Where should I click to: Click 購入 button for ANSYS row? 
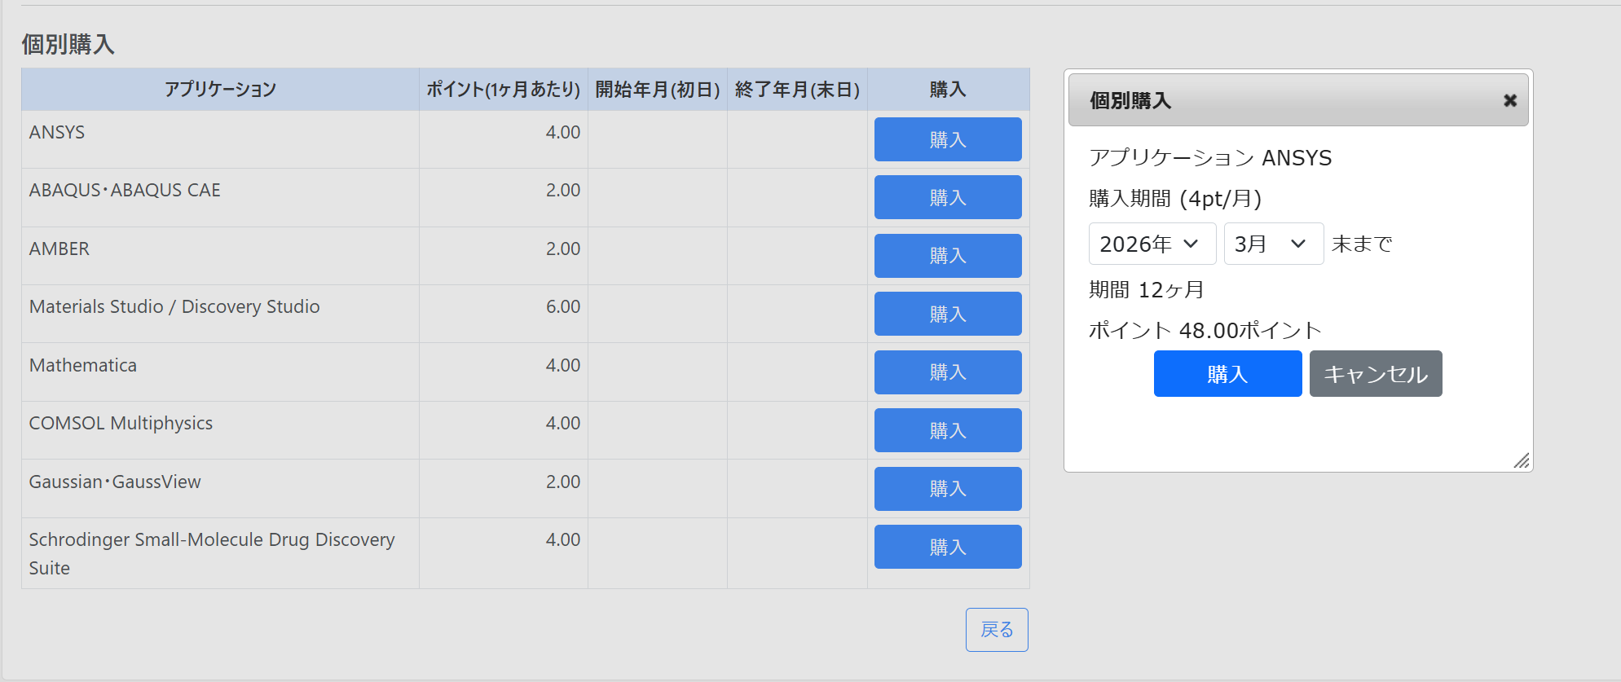pyautogui.click(x=947, y=139)
